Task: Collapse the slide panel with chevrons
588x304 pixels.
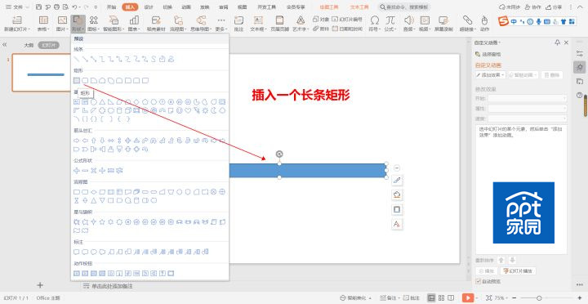Action: [5, 45]
